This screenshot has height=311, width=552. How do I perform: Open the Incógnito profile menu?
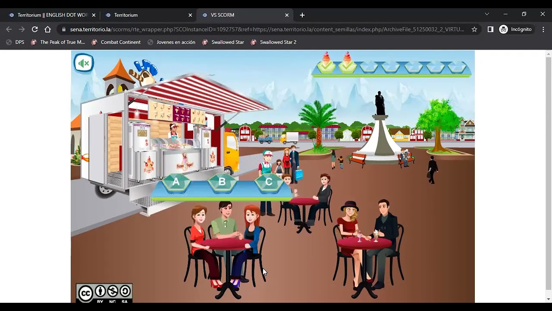tap(516, 29)
